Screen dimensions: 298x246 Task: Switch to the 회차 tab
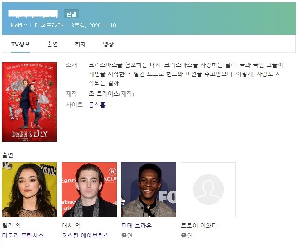coord(80,44)
